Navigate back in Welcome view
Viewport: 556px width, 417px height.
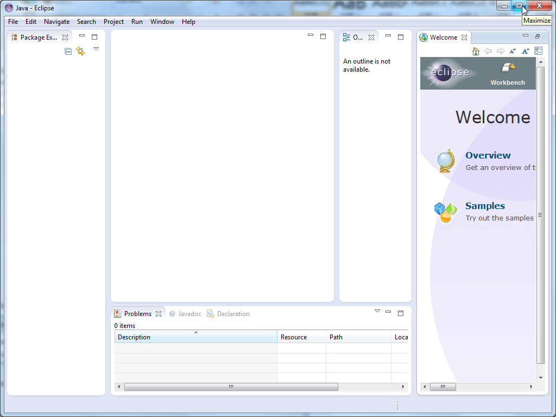488,51
